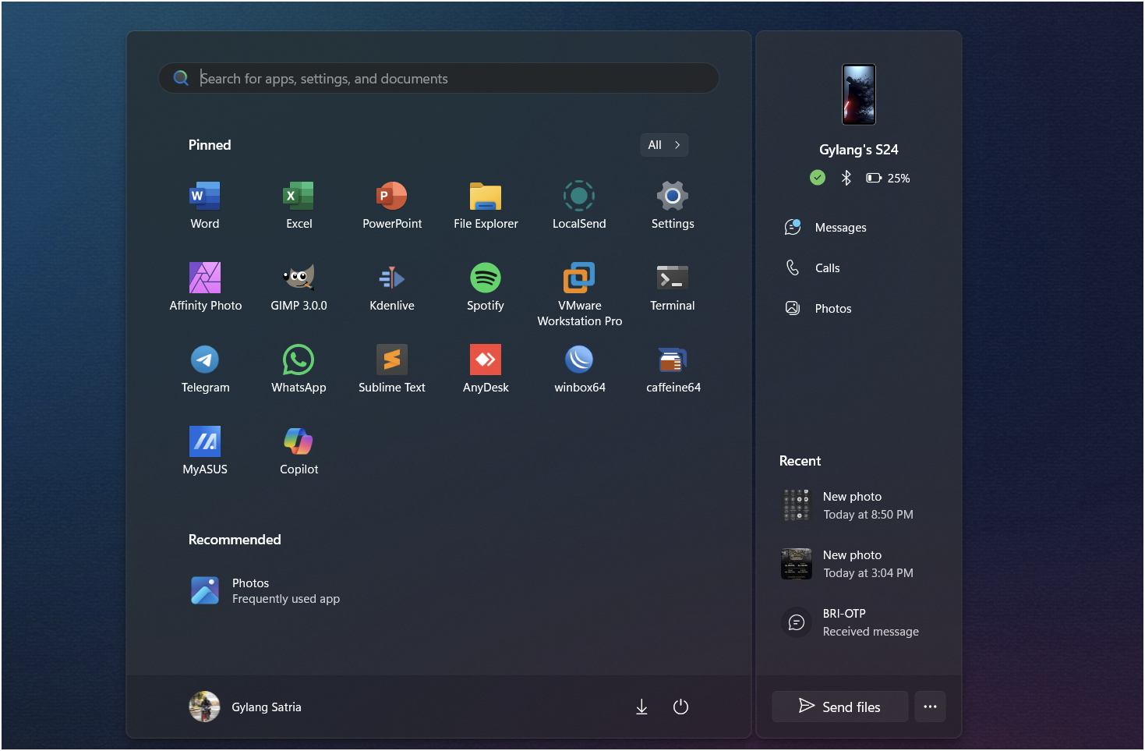The image size is (1145, 751).
Task: Click the search magnifier icon
Action: pyautogui.click(x=181, y=78)
